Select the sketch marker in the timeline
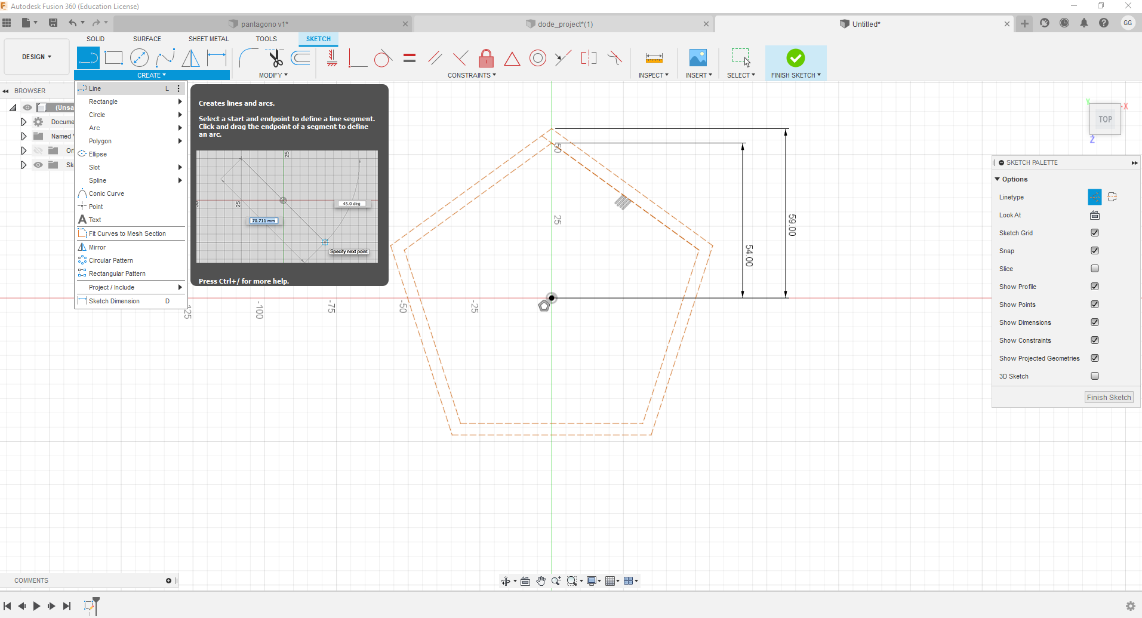The height and width of the screenshot is (618, 1142). tap(90, 605)
